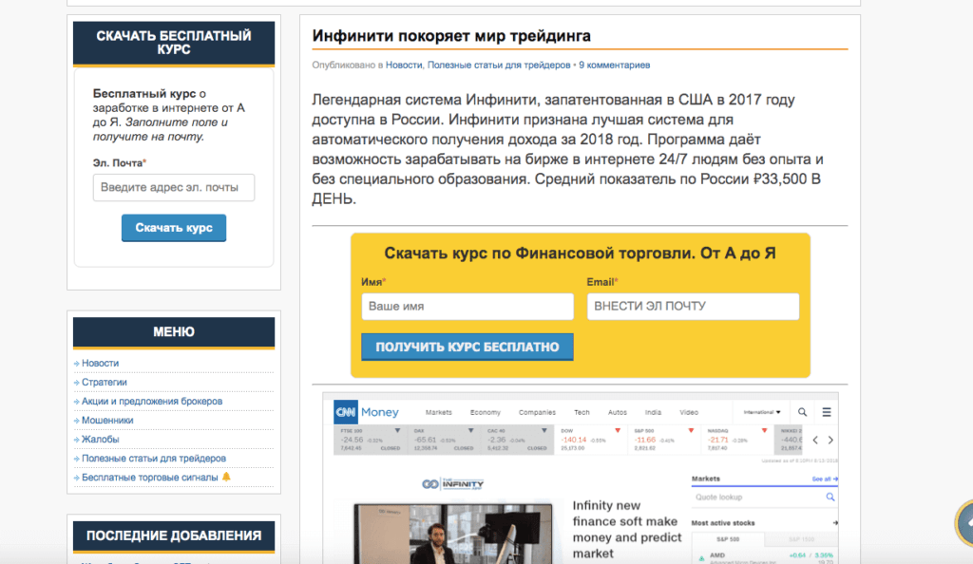Image resolution: width=973 pixels, height=564 pixels.
Task: Click the email input field in sidebar
Action: point(174,188)
